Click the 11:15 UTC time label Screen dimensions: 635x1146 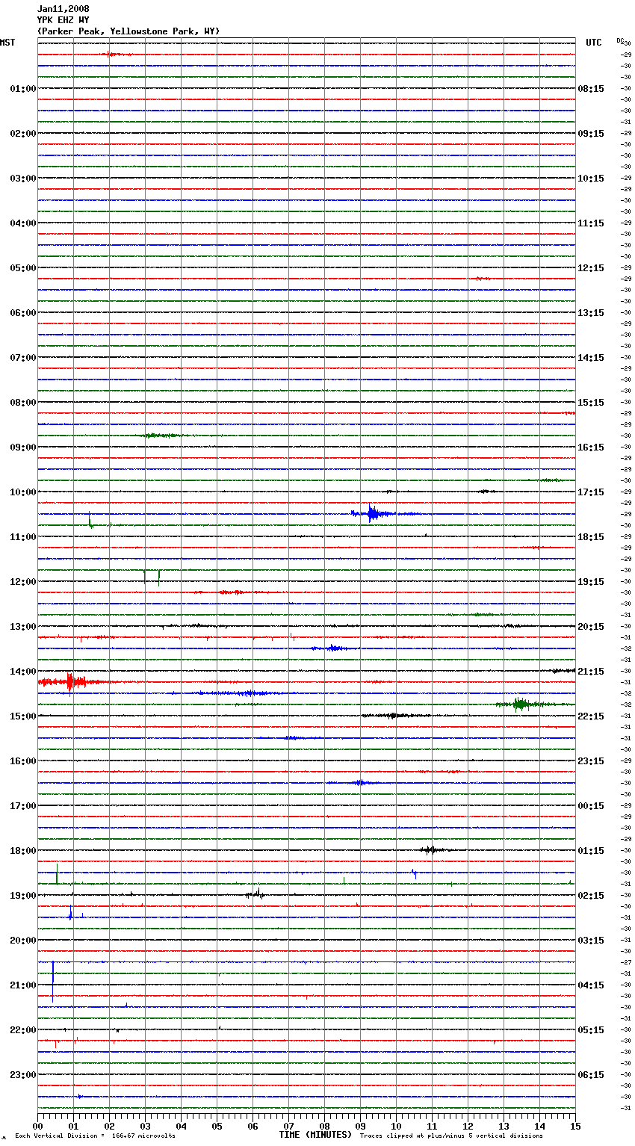click(x=591, y=223)
